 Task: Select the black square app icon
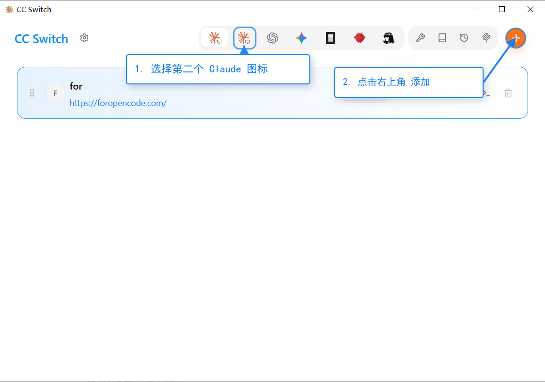coord(330,38)
